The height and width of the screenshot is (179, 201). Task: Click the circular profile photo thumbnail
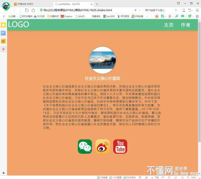click(x=102, y=60)
